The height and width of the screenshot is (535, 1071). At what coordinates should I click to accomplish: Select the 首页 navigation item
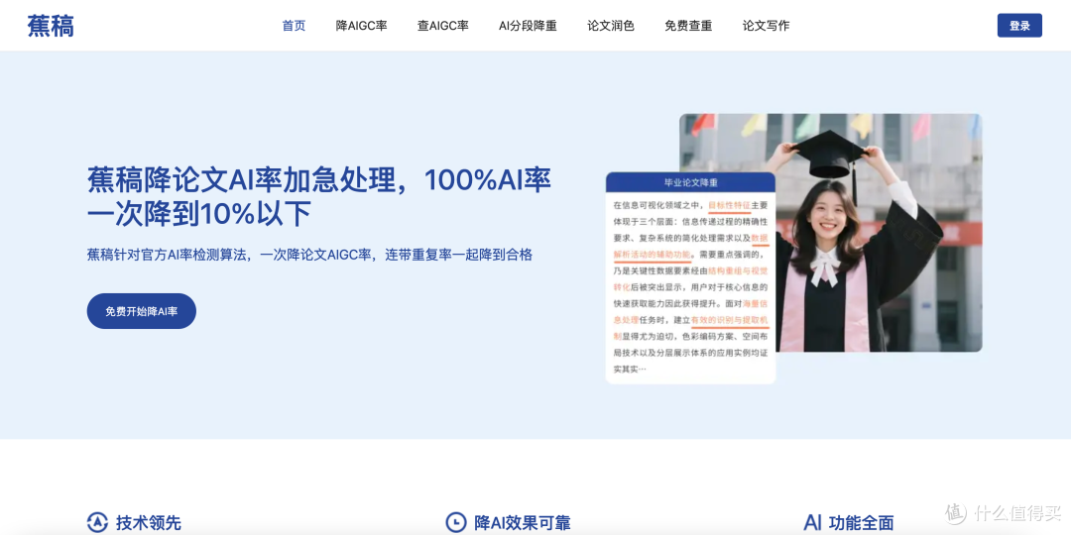[x=294, y=26]
